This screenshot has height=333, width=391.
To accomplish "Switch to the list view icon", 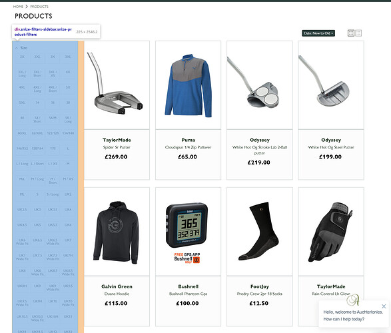I will [x=358, y=33].
